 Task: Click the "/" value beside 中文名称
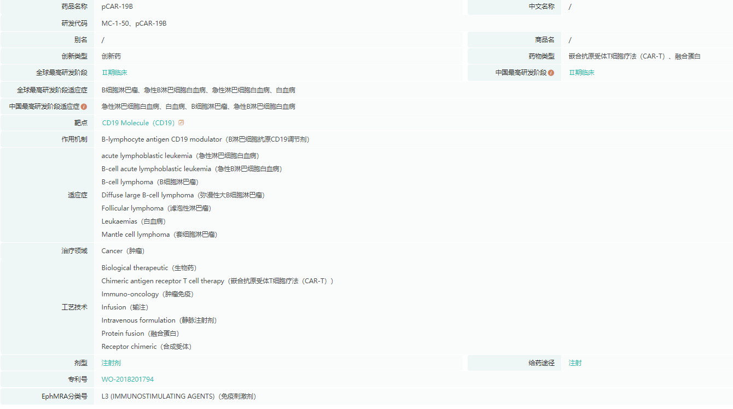(x=570, y=7)
